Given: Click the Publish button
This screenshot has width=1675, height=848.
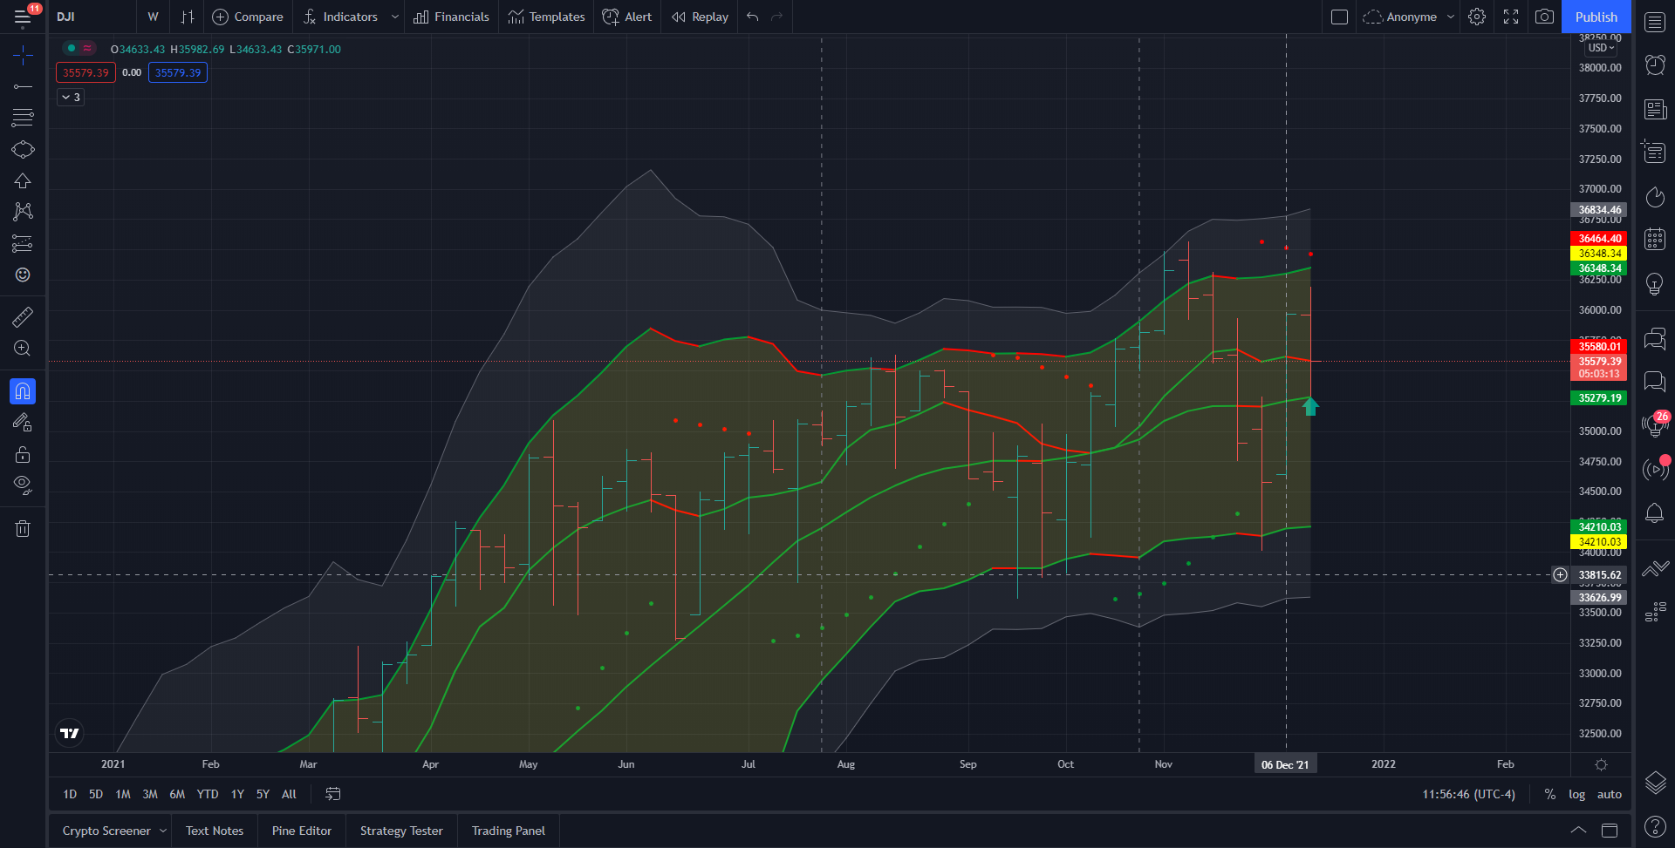Looking at the screenshot, I should 1596,17.
